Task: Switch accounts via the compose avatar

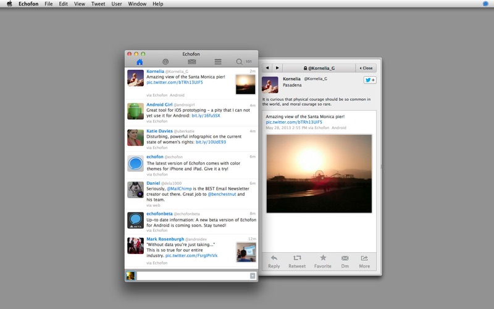Action: [x=130, y=276]
